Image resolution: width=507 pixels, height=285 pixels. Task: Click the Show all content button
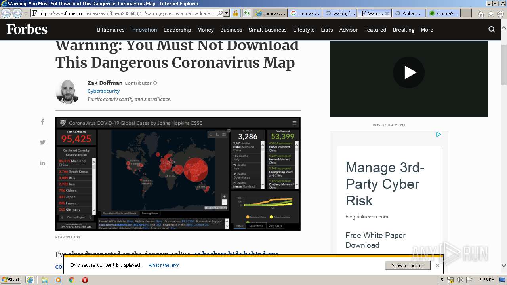(408, 265)
